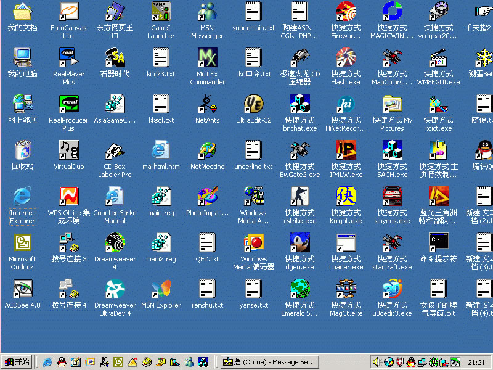Select the IP4LW.exe shortcut icon
This screenshot has width=493, height=370.
(346, 150)
